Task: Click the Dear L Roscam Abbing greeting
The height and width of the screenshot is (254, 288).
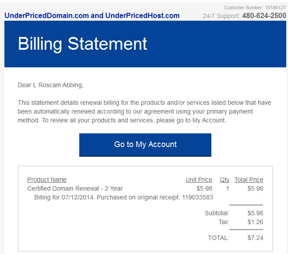Action: tap(51, 85)
